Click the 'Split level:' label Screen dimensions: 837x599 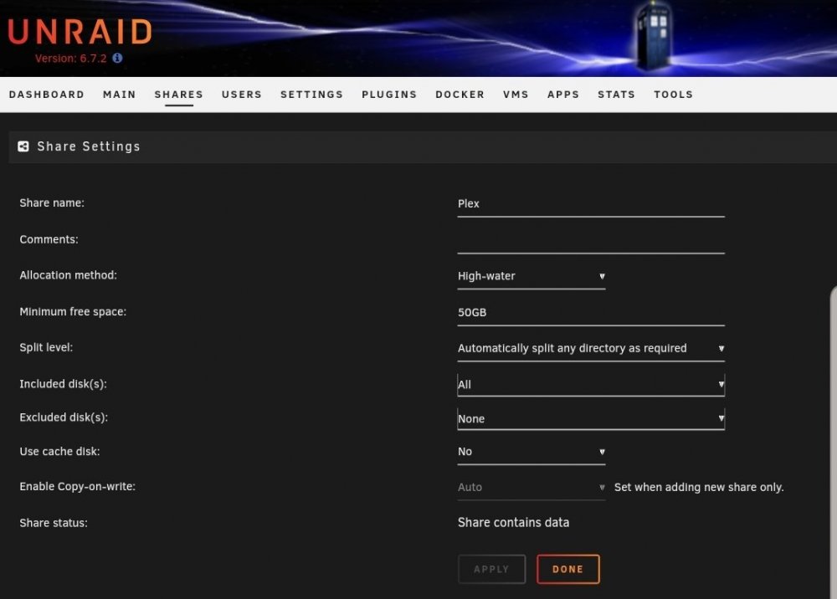[x=46, y=347]
